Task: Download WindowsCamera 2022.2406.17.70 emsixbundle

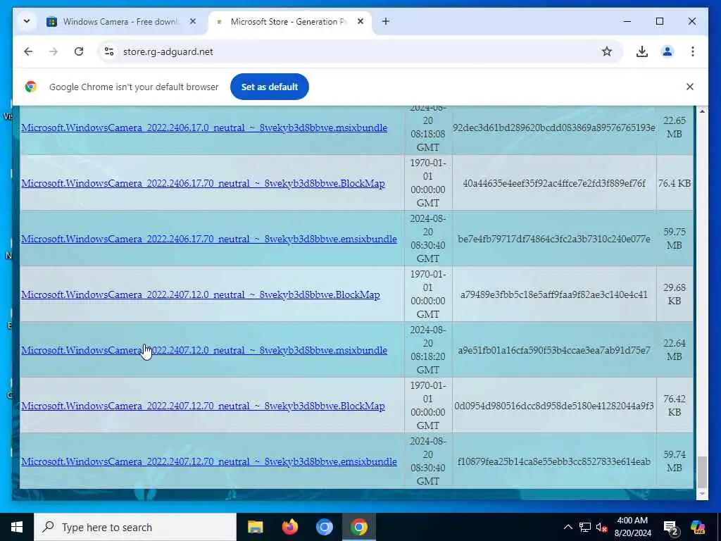Action: pyautogui.click(x=209, y=239)
